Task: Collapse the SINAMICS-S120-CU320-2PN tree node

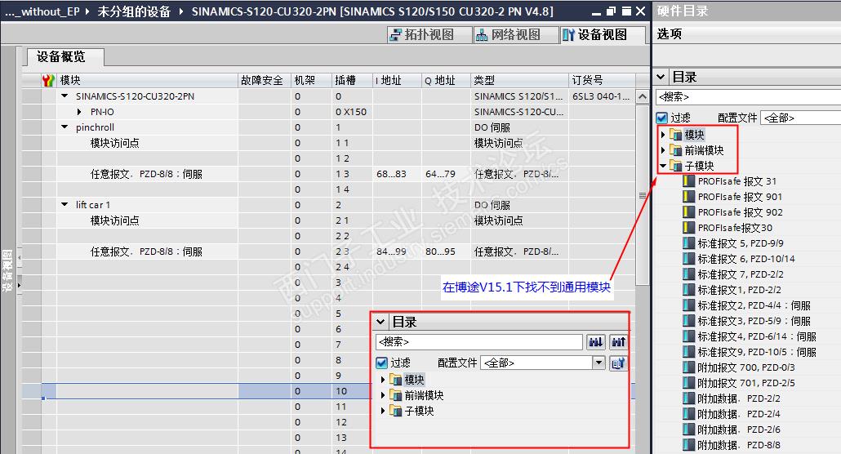Action: click(65, 96)
